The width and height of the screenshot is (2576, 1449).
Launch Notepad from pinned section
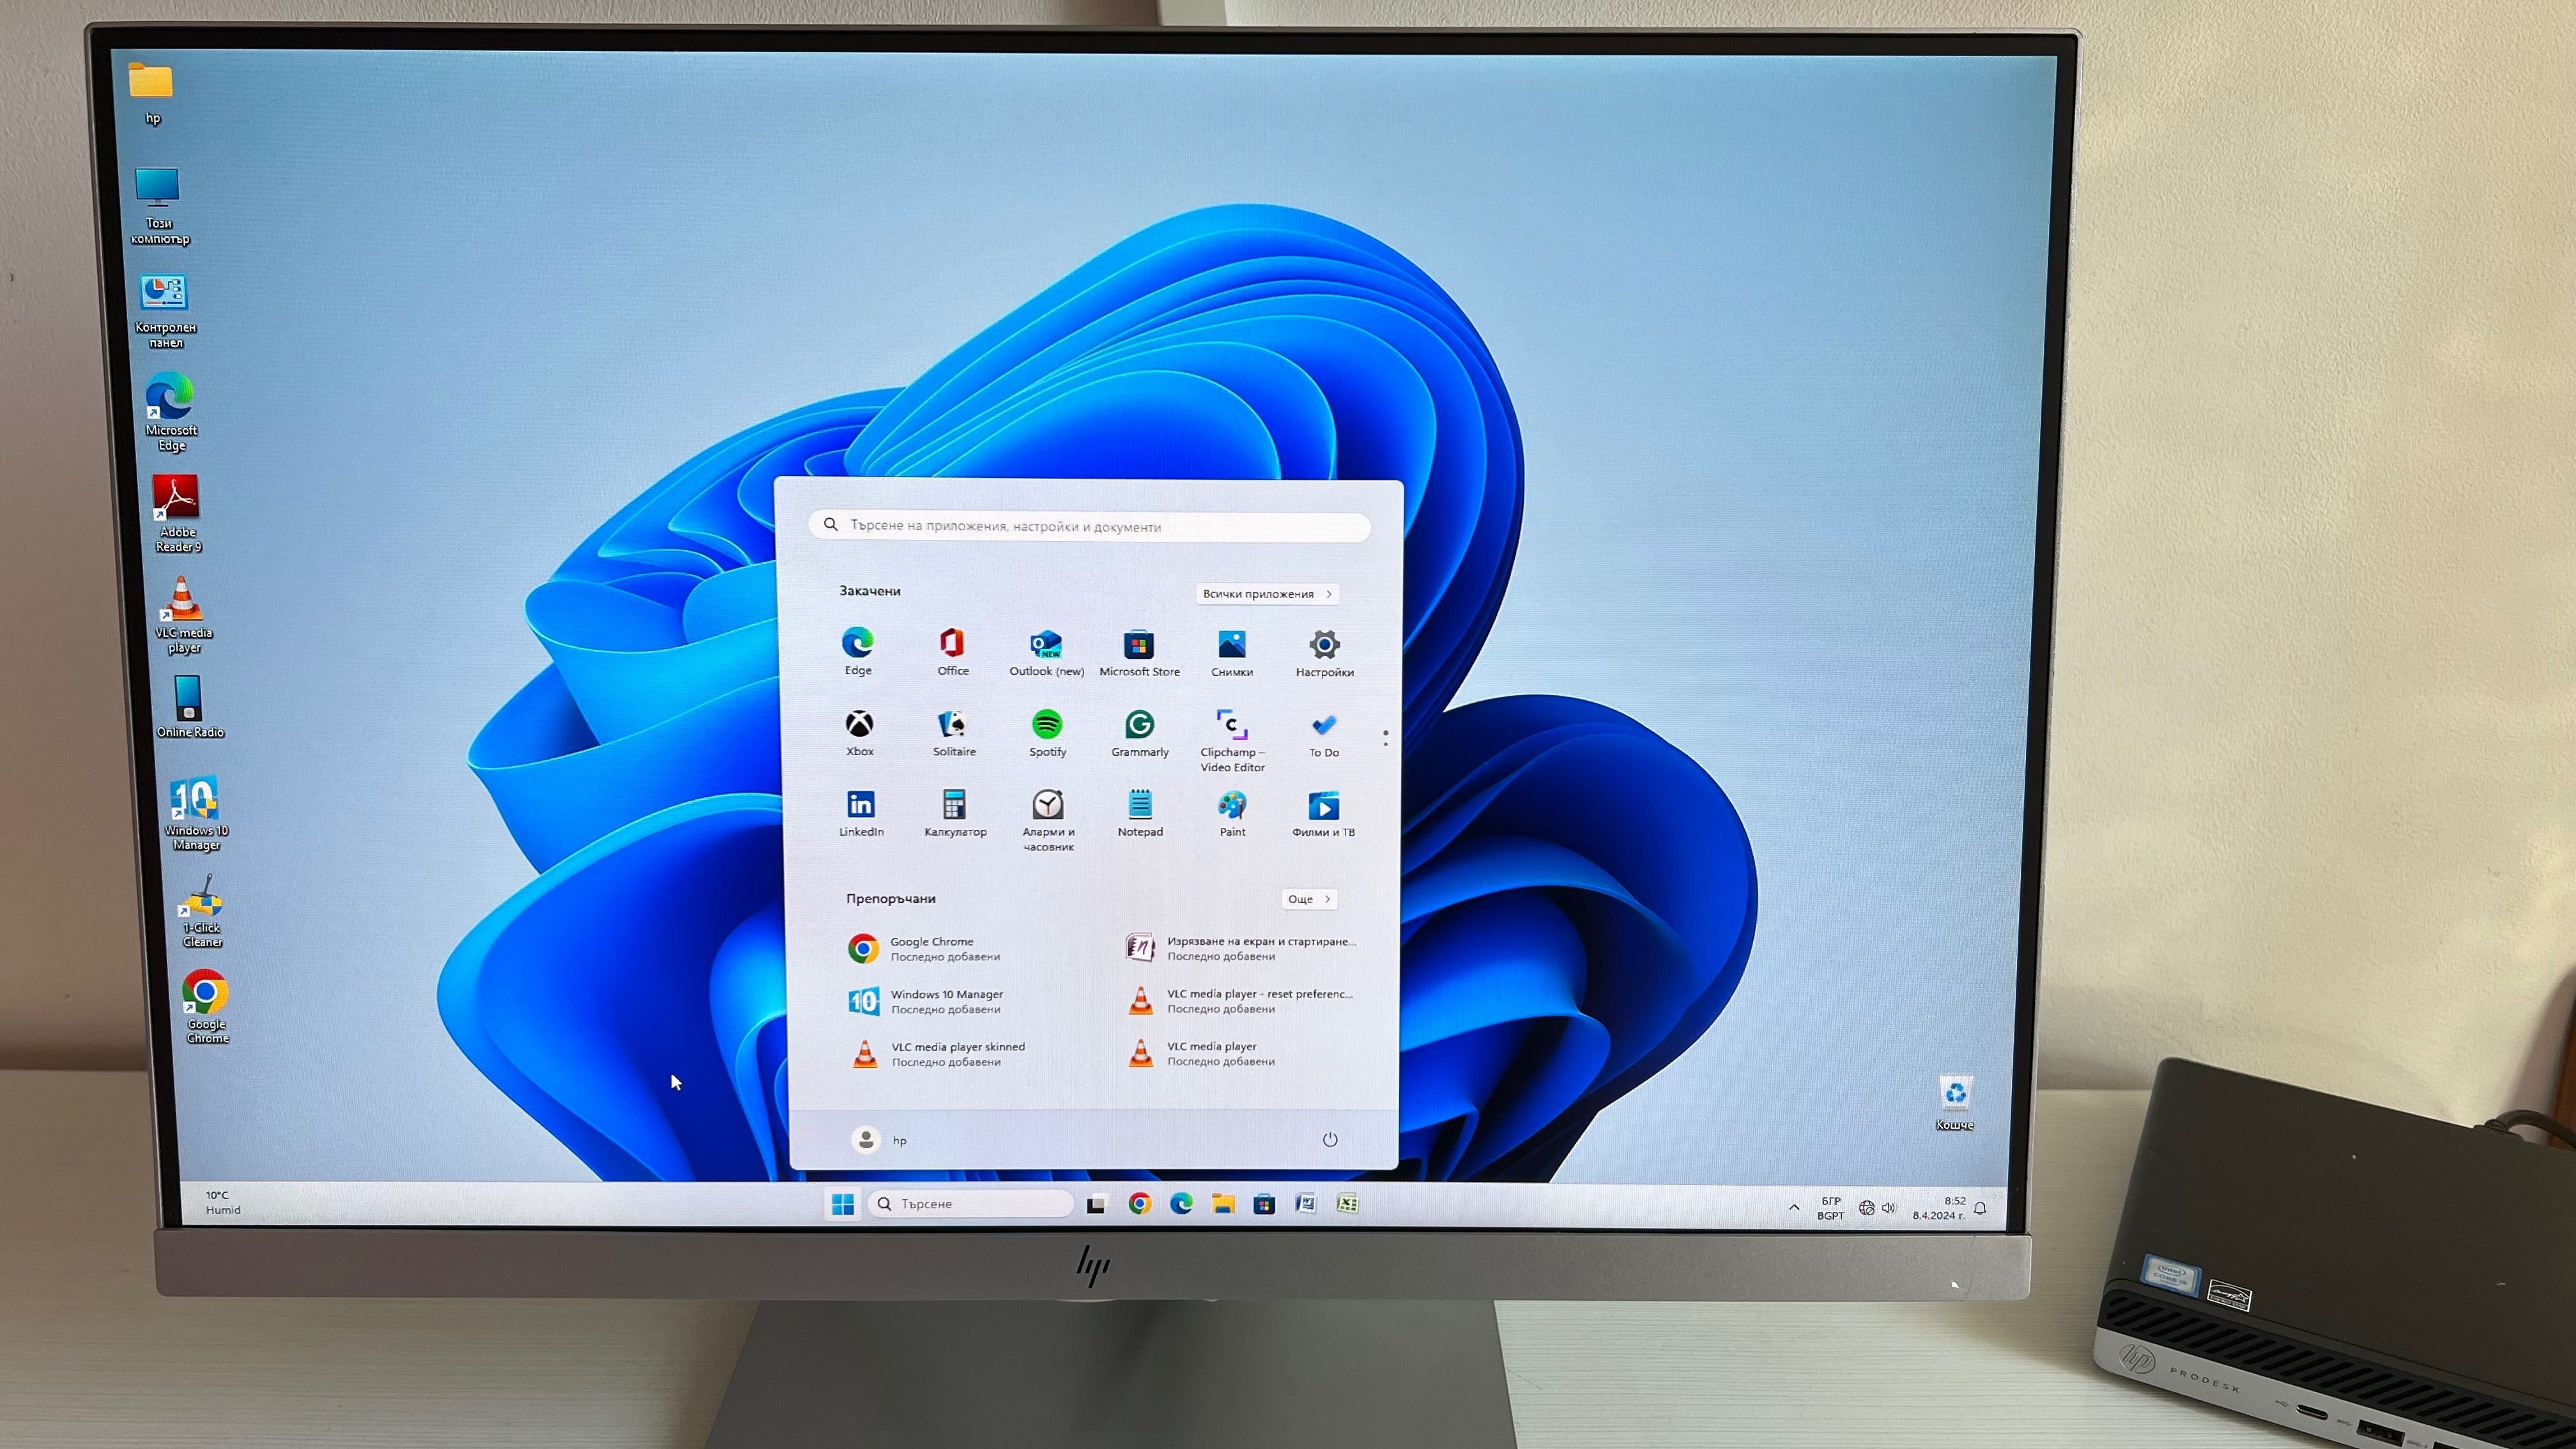click(x=1139, y=809)
